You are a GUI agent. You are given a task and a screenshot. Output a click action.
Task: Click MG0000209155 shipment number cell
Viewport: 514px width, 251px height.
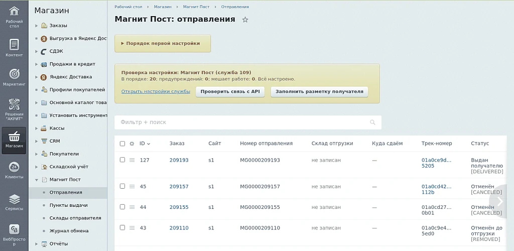click(260, 207)
